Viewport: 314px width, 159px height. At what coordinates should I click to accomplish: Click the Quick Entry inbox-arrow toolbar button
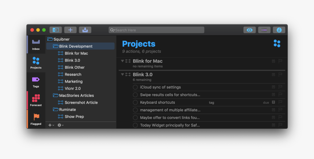(85, 30)
